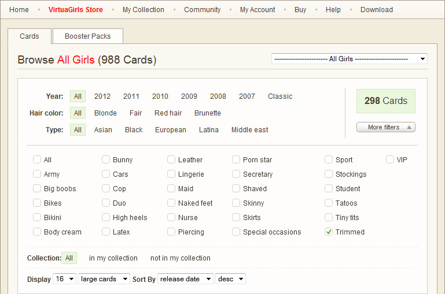
Task: Collapse the More filters panel
Action: point(385,127)
